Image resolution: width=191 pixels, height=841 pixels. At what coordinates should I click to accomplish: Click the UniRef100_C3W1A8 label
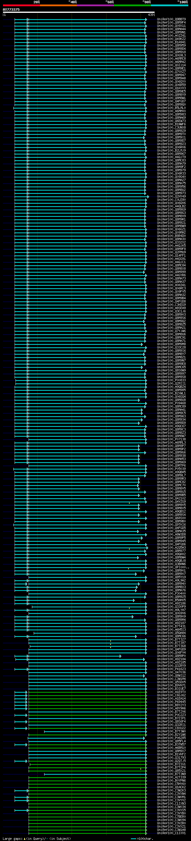[171, 830]
